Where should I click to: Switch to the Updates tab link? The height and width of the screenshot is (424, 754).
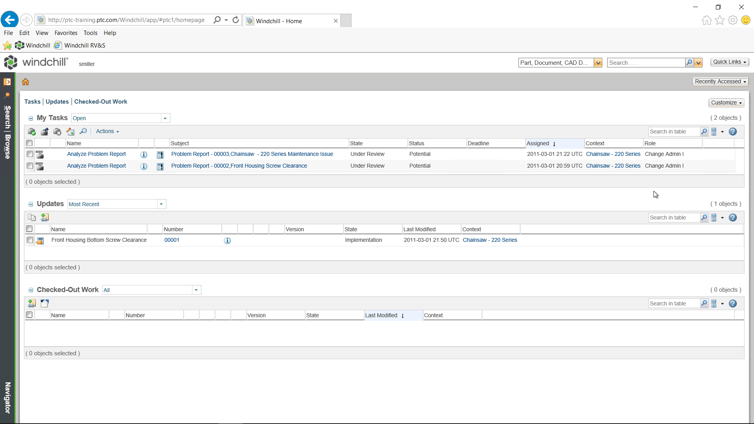[x=57, y=102]
